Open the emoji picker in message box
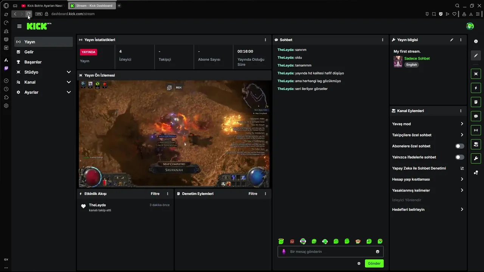The height and width of the screenshot is (272, 484). coord(377,252)
